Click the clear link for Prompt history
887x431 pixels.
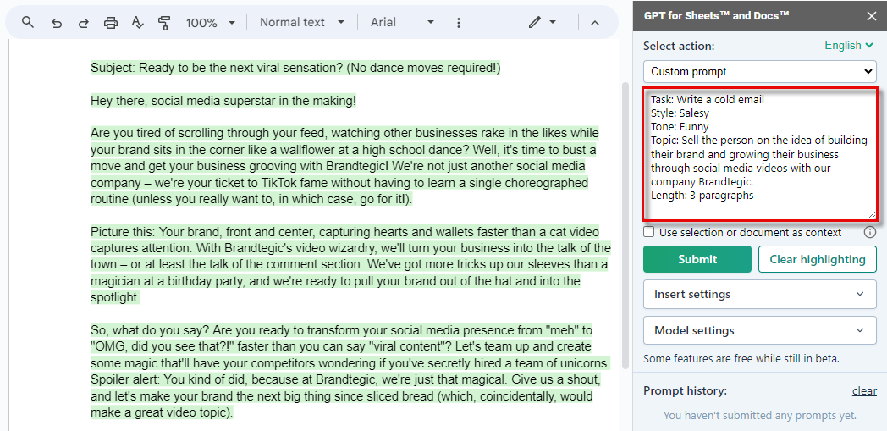click(864, 391)
